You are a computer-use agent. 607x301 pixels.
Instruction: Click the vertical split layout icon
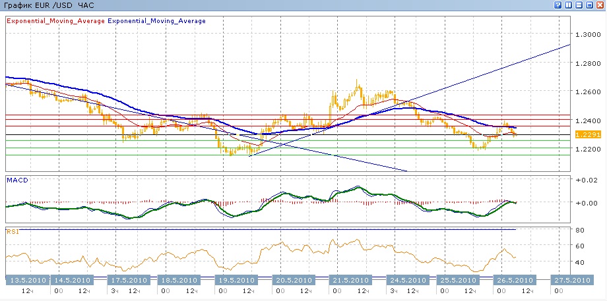pyautogui.click(x=570, y=5)
